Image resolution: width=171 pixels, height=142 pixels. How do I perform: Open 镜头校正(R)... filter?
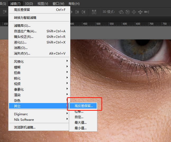(x=39, y=37)
